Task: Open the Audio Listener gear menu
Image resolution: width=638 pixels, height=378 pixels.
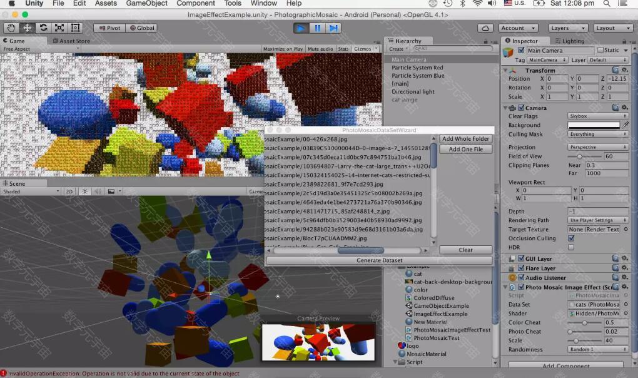Action: tap(625, 277)
